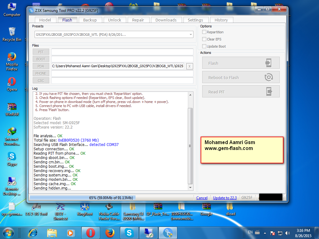Click the volume speaker tray icon

(287, 233)
